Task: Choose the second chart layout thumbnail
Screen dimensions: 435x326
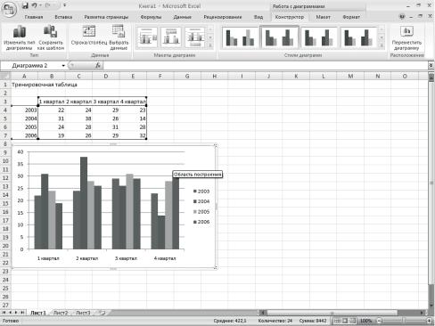Action: (x=171, y=37)
